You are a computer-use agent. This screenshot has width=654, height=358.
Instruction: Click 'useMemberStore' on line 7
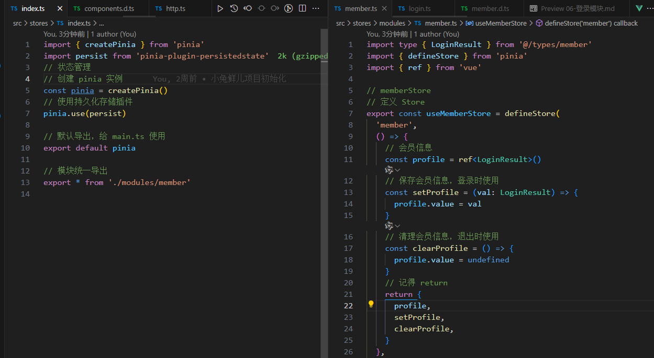click(459, 113)
